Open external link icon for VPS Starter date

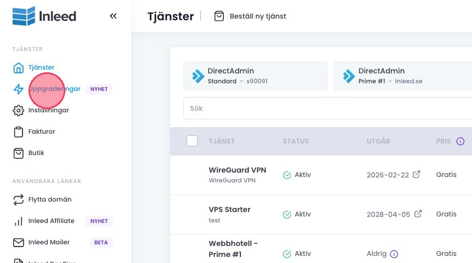click(x=418, y=214)
